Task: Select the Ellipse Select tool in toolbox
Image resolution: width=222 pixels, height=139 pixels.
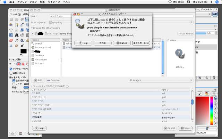Action: (x=17, y=19)
